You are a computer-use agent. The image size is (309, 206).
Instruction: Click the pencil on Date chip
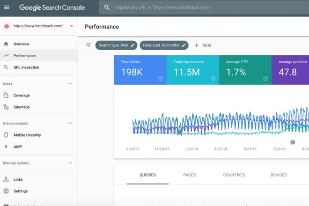[184, 45]
